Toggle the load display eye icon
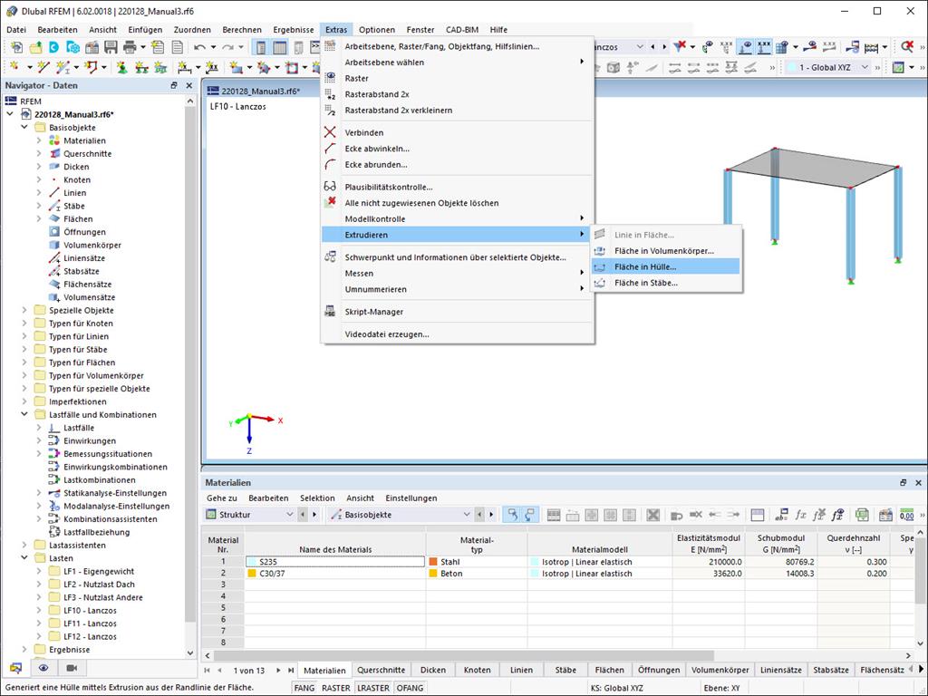 (747, 47)
